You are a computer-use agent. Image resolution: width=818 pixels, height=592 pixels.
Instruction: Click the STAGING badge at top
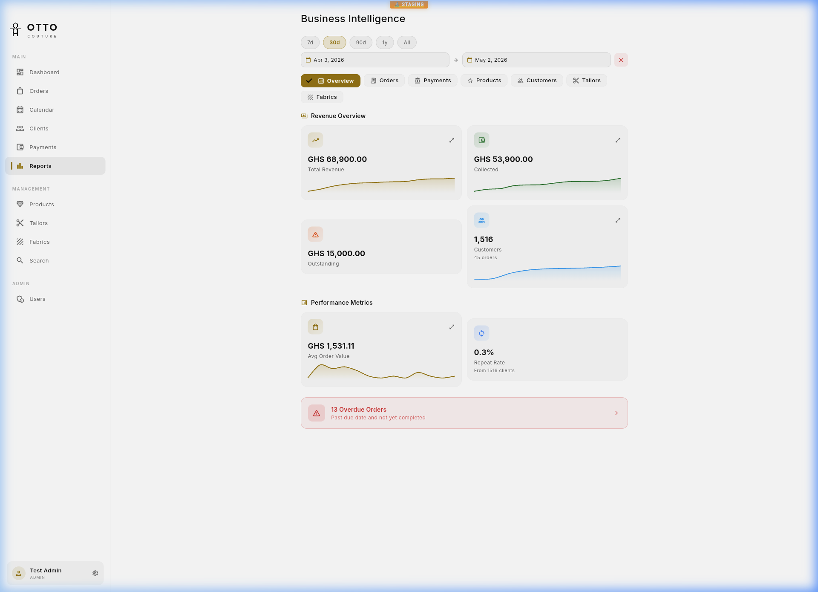click(x=409, y=5)
